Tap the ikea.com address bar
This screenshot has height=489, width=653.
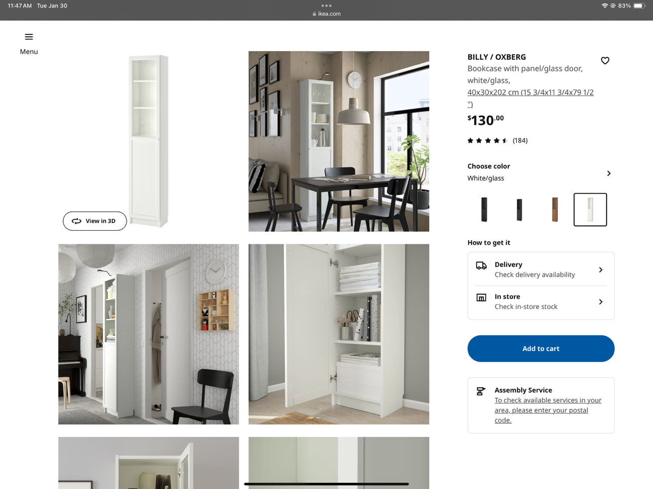click(327, 14)
